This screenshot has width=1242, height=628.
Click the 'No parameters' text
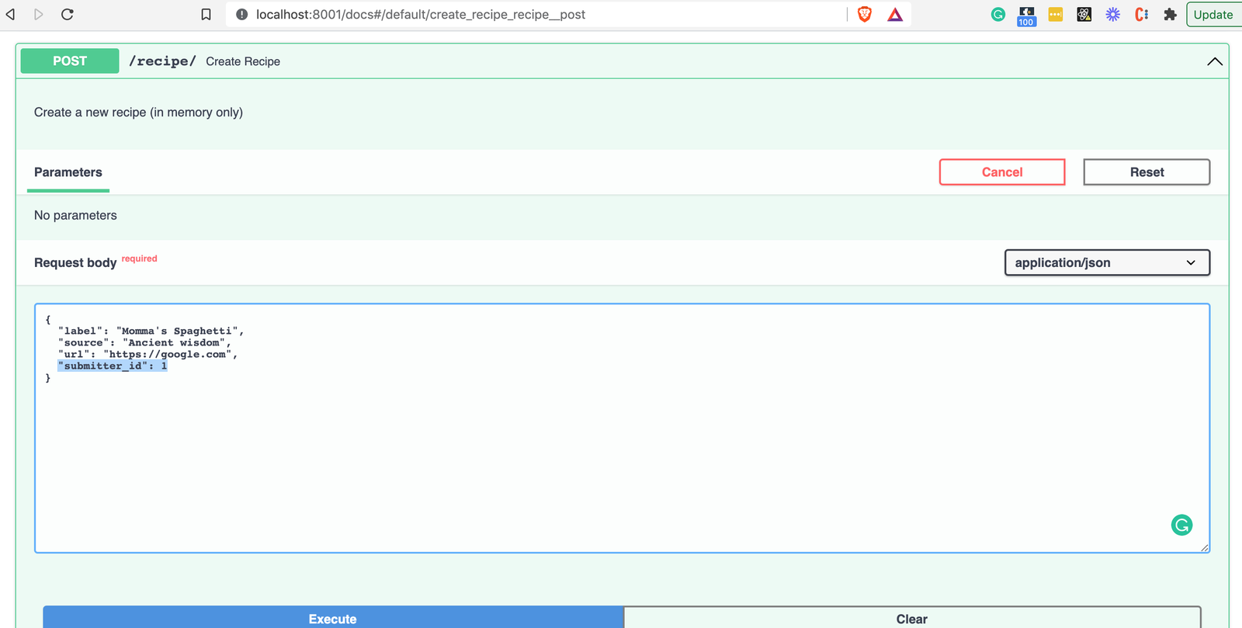click(x=75, y=215)
